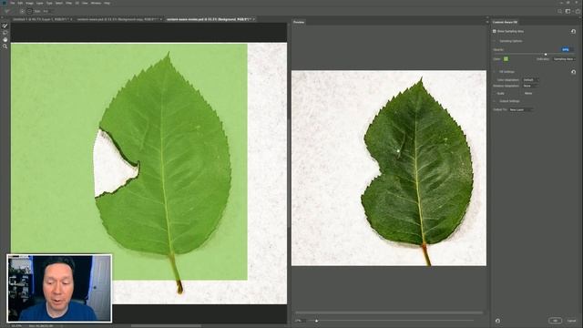Open the View menu
The width and height of the screenshot is (583, 328).
85,3
